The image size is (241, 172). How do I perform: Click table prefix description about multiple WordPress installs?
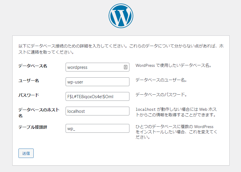tap(177, 132)
